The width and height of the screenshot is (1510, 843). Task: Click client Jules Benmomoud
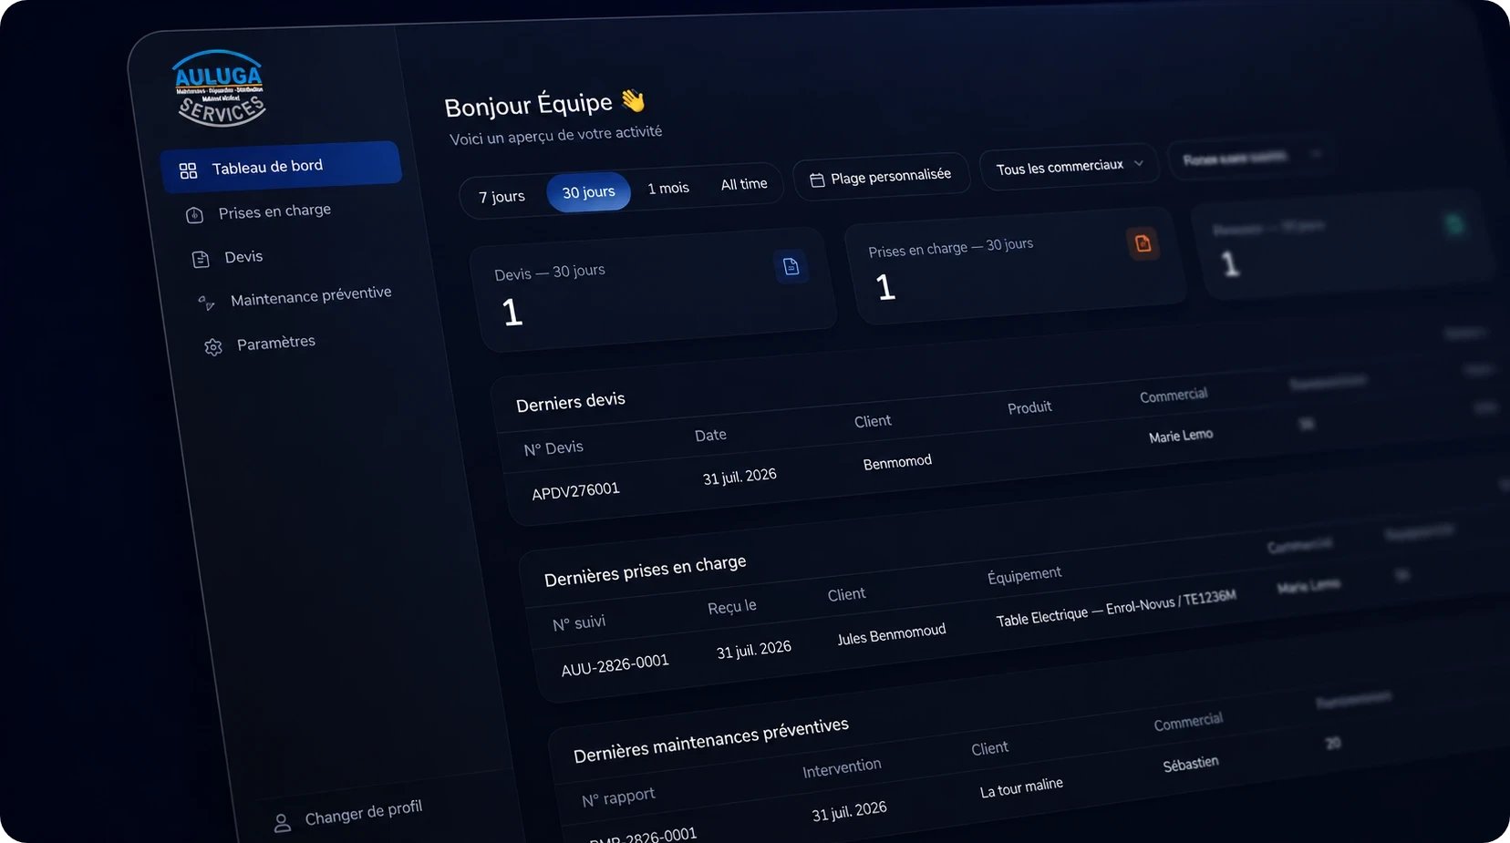tap(891, 634)
